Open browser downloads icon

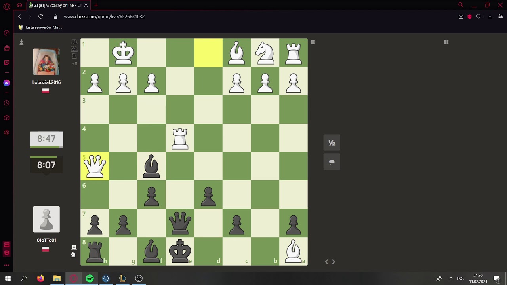point(490,17)
